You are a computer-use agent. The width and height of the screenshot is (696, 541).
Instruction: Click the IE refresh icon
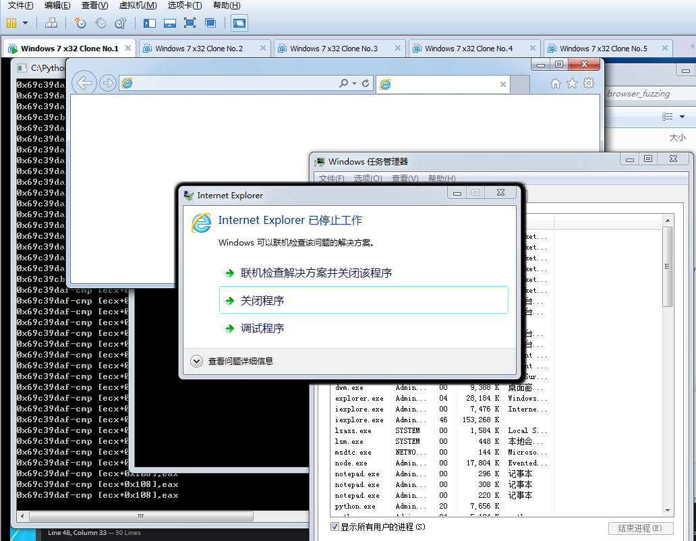pos(366,83)
